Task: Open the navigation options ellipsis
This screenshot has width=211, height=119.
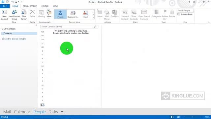Action: point(63,112)
